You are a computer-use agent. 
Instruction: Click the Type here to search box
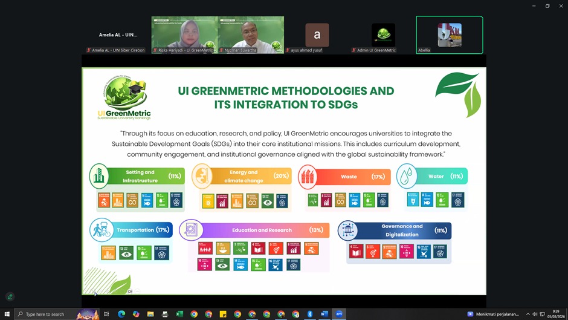(51, 314)
